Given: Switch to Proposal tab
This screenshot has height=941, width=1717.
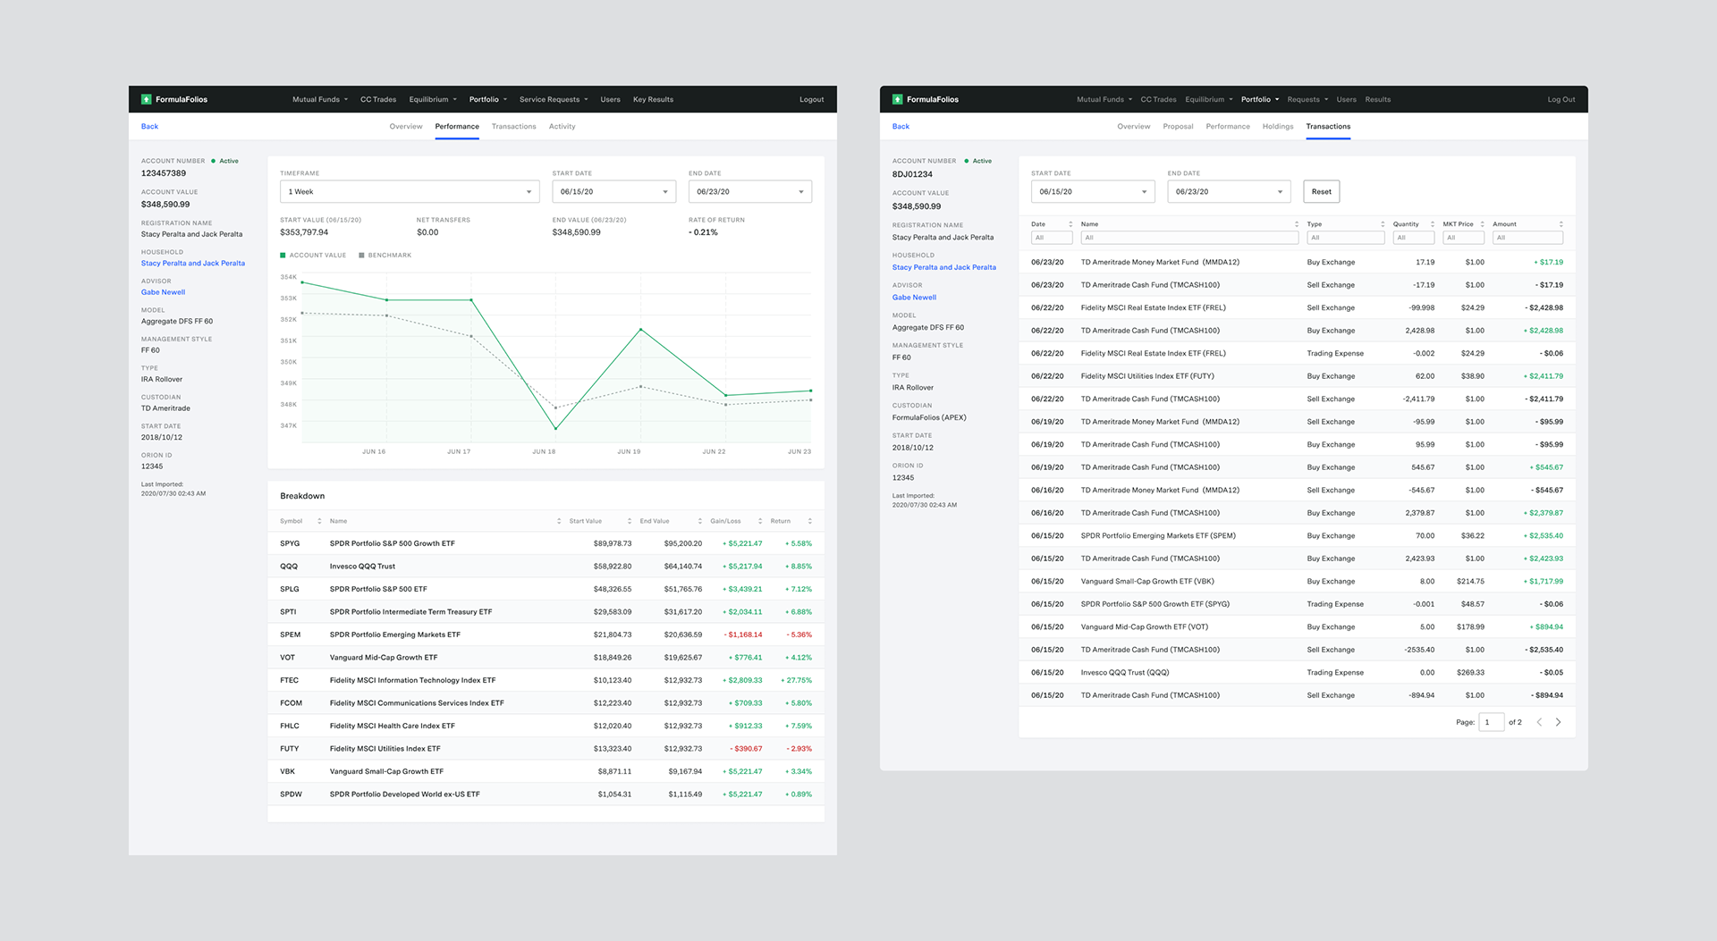Looking at the screenshot, I should point(1178,127).
